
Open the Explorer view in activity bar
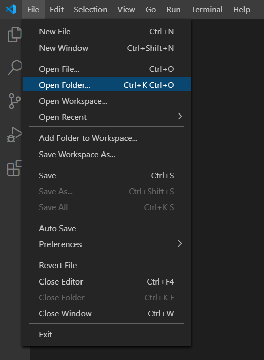(14, 34)
